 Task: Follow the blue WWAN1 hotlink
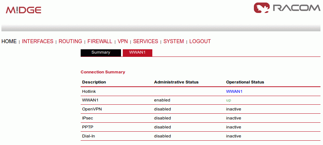click(x=234, y=91)
